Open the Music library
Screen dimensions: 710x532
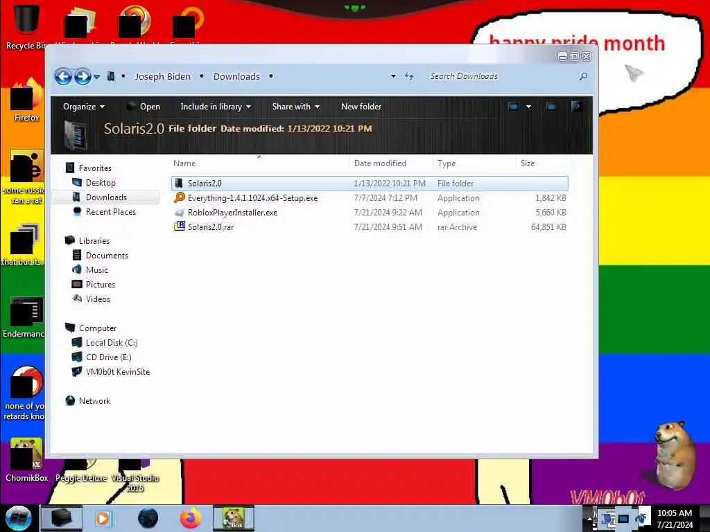click(97, 270)
